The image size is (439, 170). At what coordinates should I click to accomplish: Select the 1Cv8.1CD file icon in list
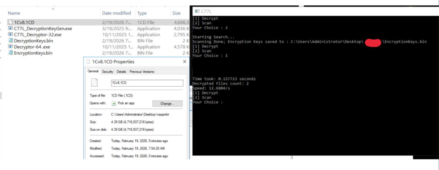coord(11,22)
